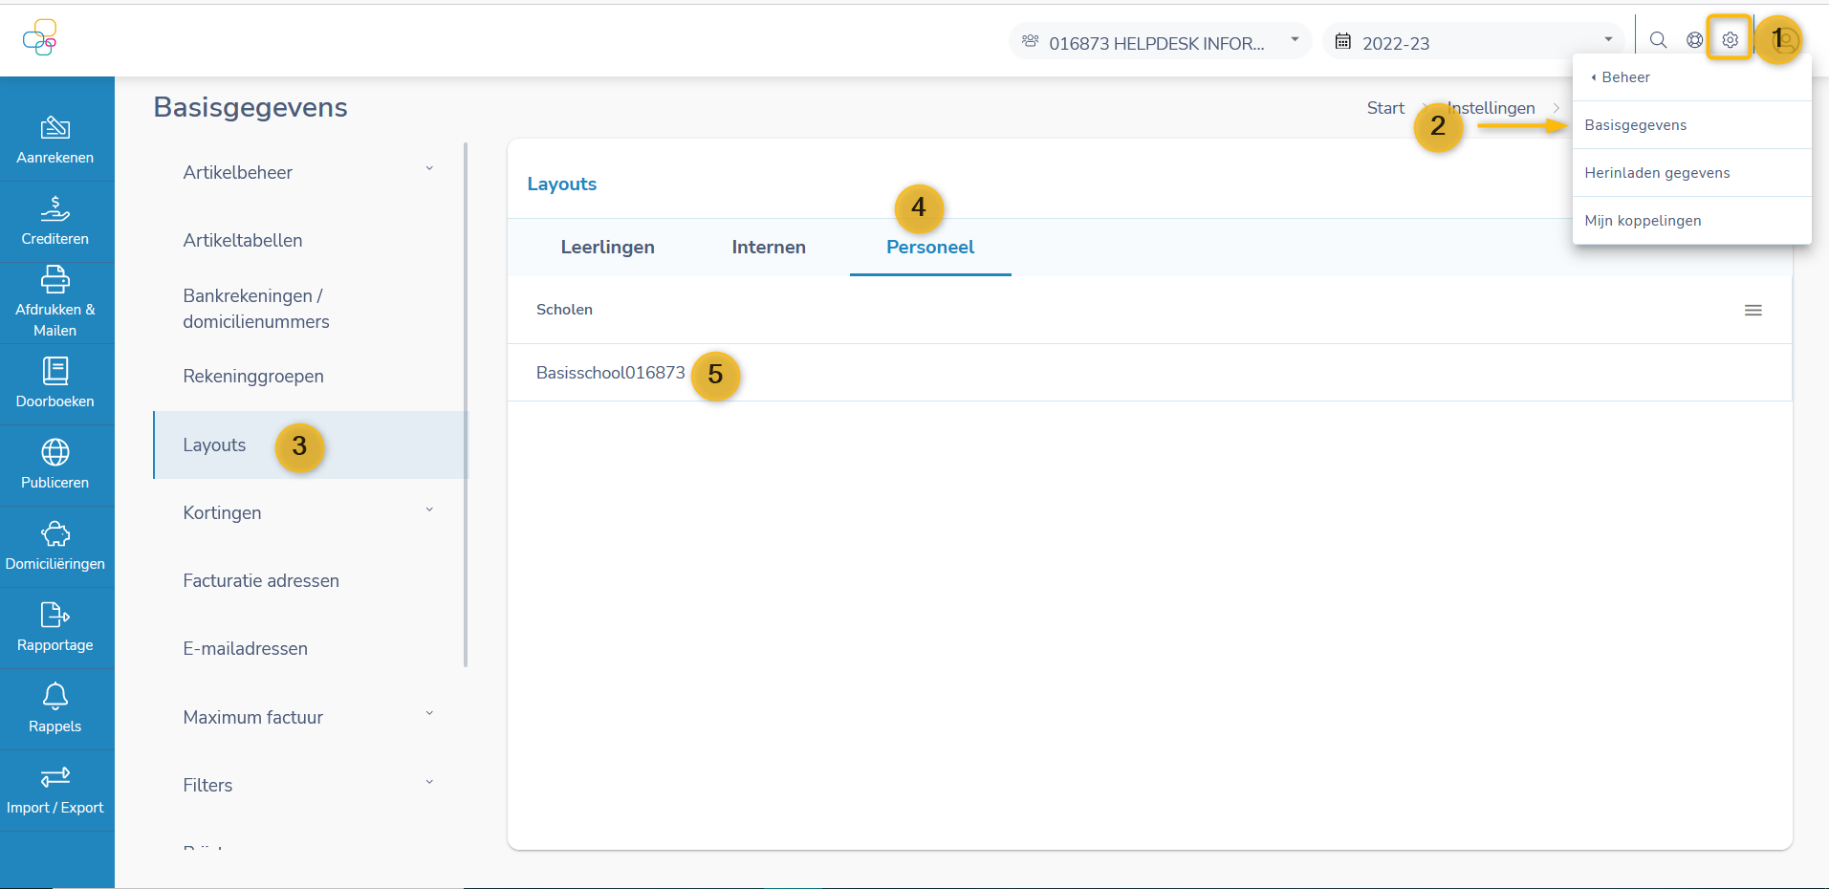Screen dimensions: 1829x889
Task: Switch to the Leerlingen tab
Action: coord(607,248)
